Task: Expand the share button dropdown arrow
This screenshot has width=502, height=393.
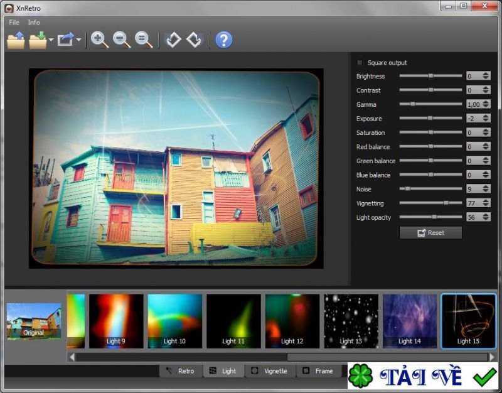Action: [x=78, y=41]
